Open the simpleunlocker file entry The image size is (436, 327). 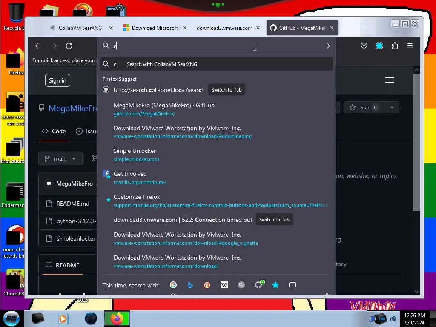(77, 238)
